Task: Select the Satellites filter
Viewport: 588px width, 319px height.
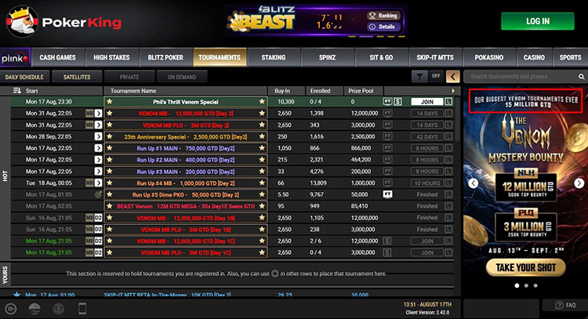Action: click(x=77, y=77)
